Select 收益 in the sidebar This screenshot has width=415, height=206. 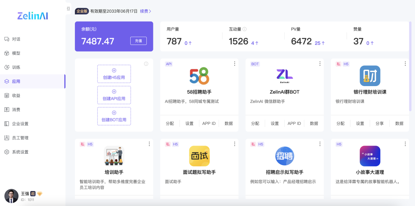click(x=33, y=96)
